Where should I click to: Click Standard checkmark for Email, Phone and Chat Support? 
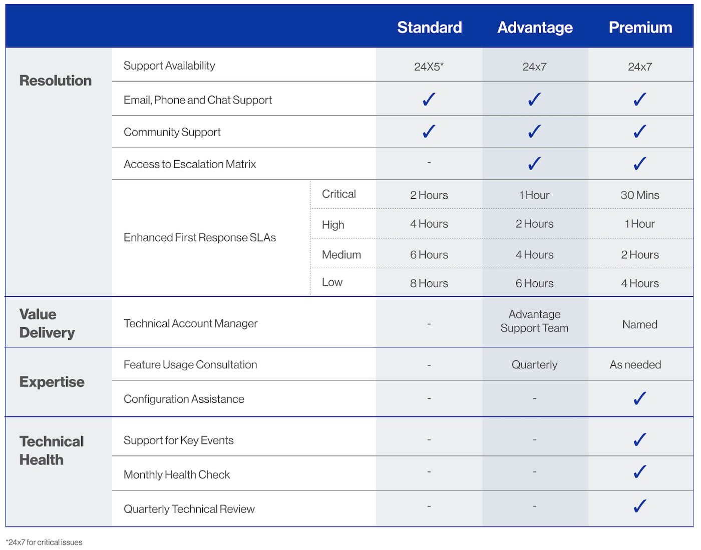point(429,100)
